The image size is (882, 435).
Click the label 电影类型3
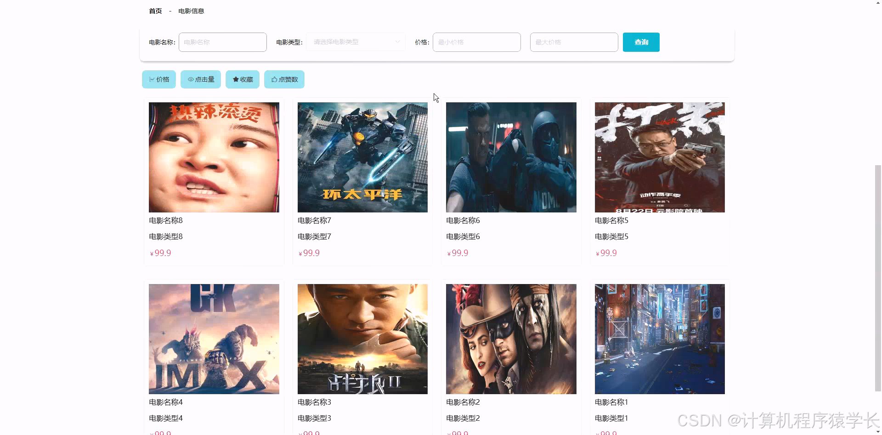[314, 418]
